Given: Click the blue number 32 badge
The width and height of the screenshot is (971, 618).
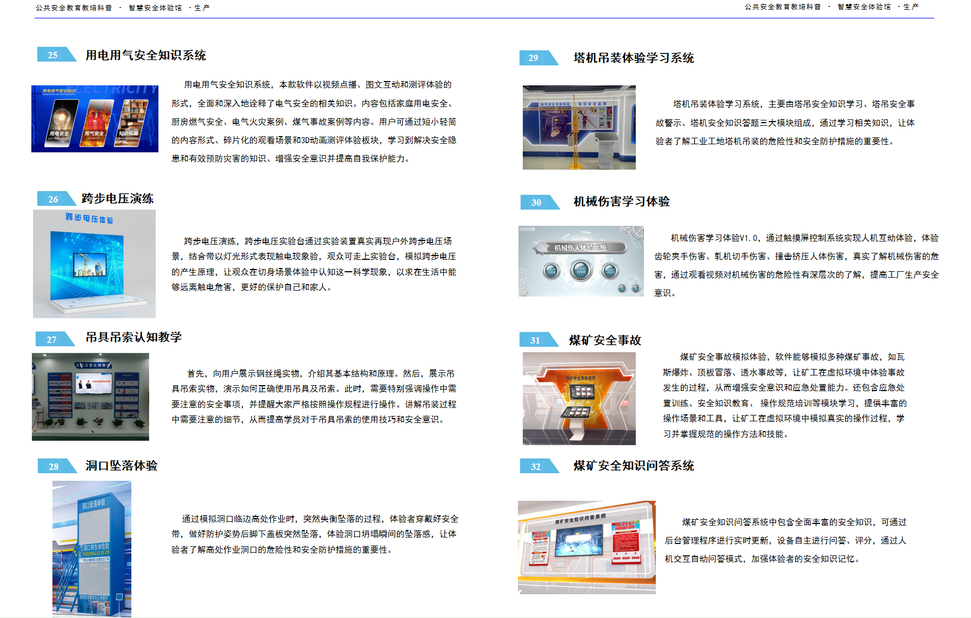Looking at the screenshot, I should click(538, 466).
